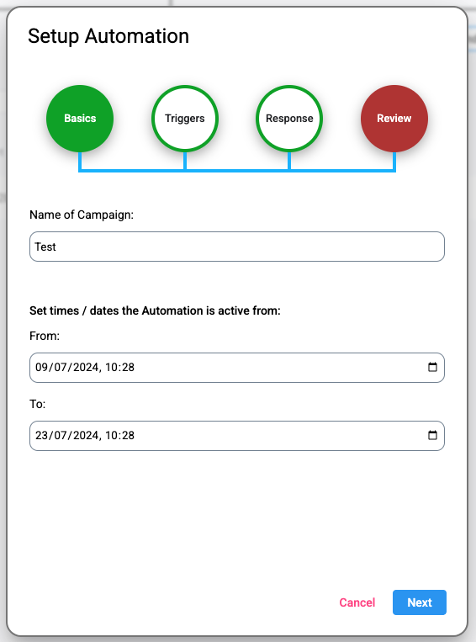476x642 pixels.
Task: Select the year 2024 in From date
Action: [86, 367]
